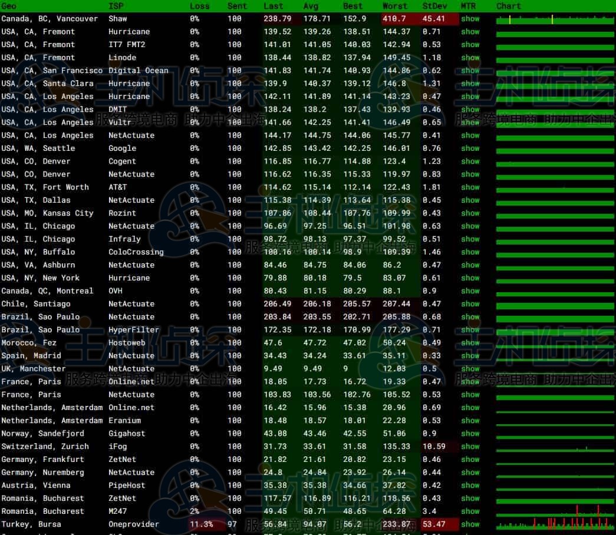Click the Best column header
The image size is (616, 535).
(x=353, y=6)
